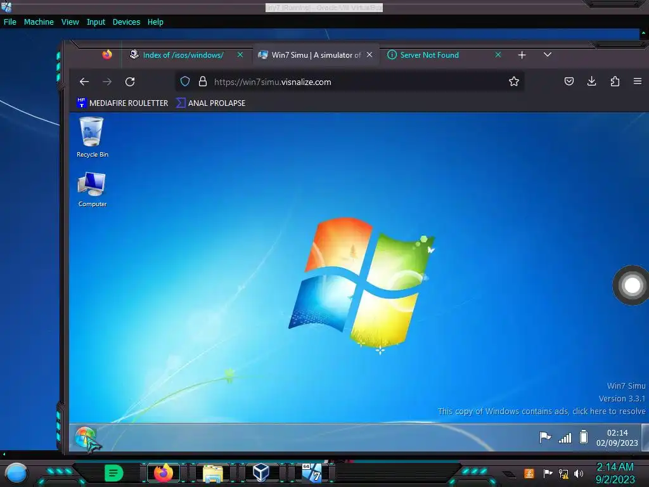Show site security padlock info
The width and height of the screenshot is (649, 487).
tap(202, 82)
